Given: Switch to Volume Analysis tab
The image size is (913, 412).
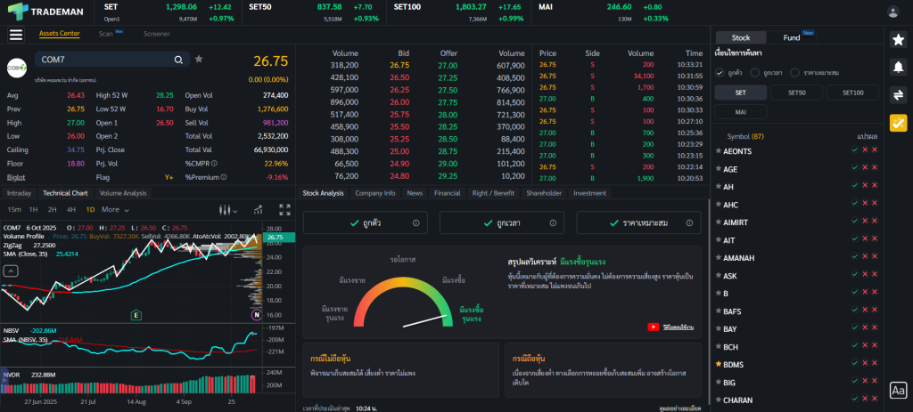Looking at the screenshot, I should (123, 192).
